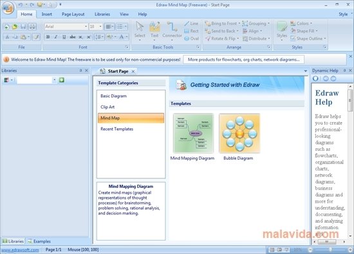Click the green library go arrow
The image size is (354, 254).
pyautogui.click(x=61, y=80)
